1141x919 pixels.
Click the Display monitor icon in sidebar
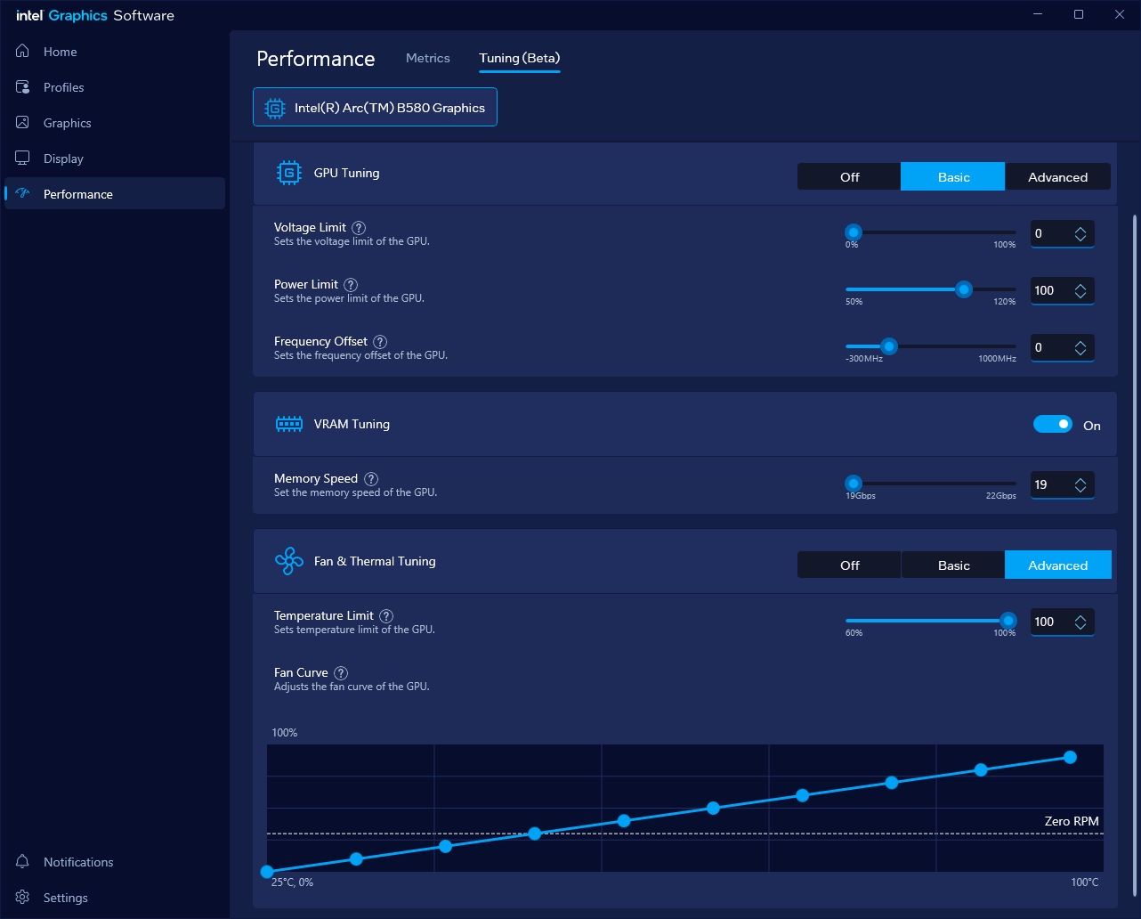pyautogui.click(x=23, y=159)
